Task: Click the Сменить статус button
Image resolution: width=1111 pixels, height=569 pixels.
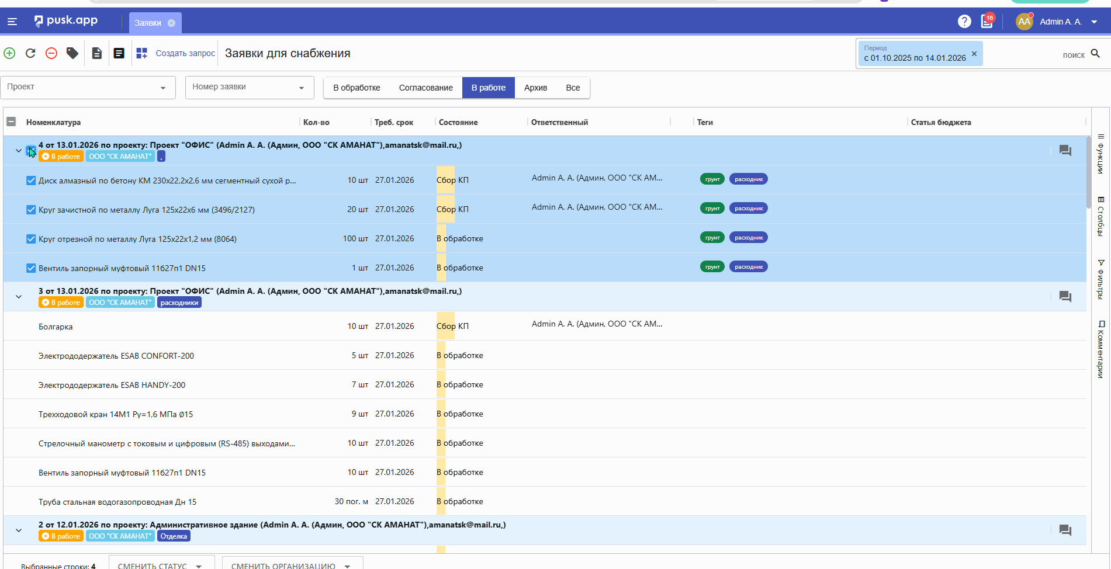Action: point(159,565)
